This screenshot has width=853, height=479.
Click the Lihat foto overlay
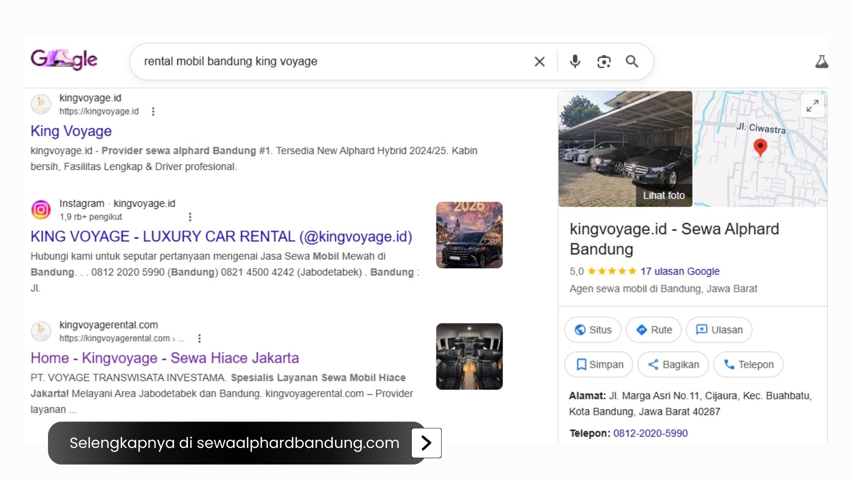point(663,195)
